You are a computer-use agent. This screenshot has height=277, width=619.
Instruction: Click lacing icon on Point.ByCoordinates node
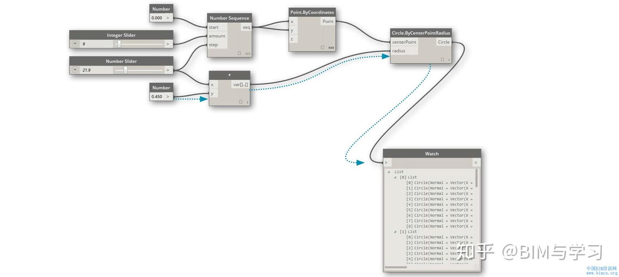point(331,47)
